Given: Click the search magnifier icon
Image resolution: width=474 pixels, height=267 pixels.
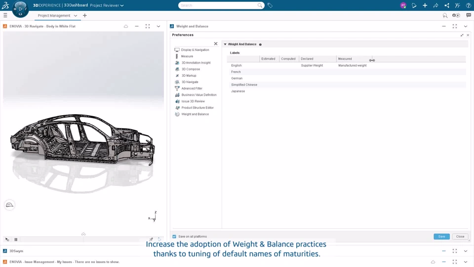Looking at the screenshot, I should point(260,5).
